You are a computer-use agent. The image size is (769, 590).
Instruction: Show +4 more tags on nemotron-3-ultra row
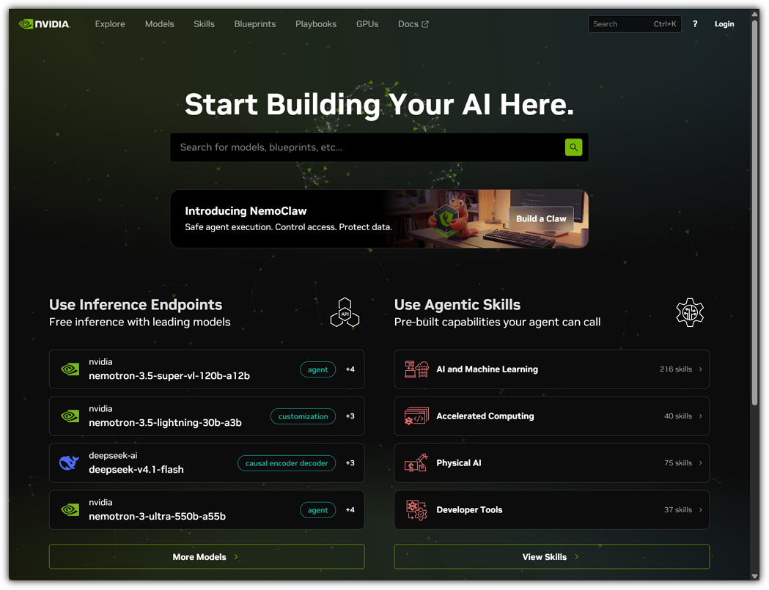coord(350,510)
